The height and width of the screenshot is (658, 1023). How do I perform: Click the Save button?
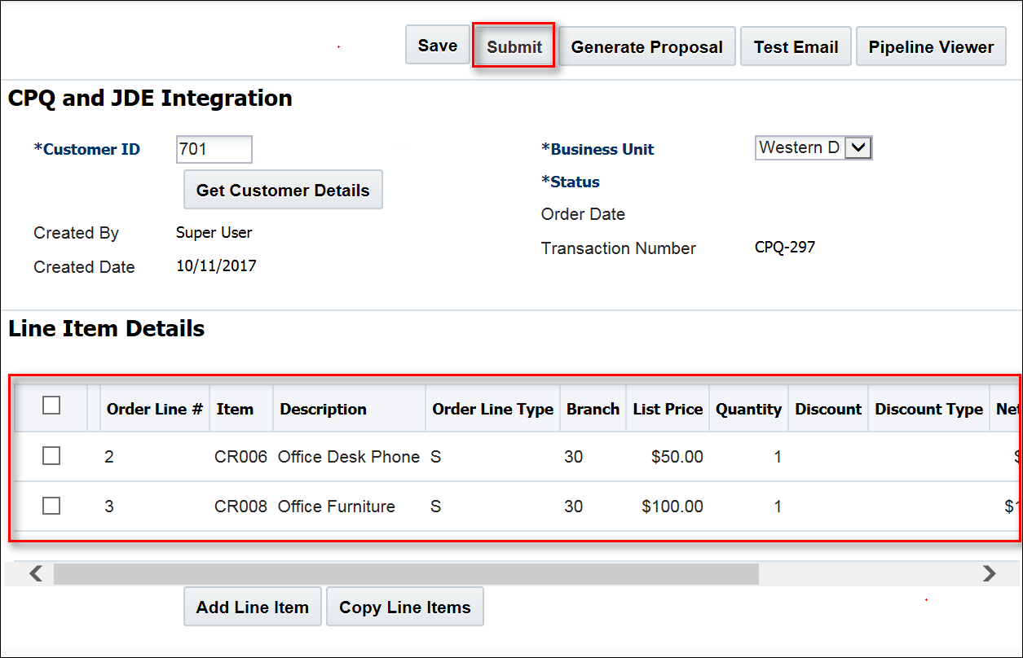[438, 46]
